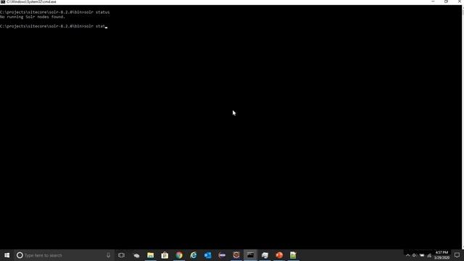The width and height of the screenshot is (464, 261).
Task: Open Outlook from the taskbar
Action: [x=207, y=255]
